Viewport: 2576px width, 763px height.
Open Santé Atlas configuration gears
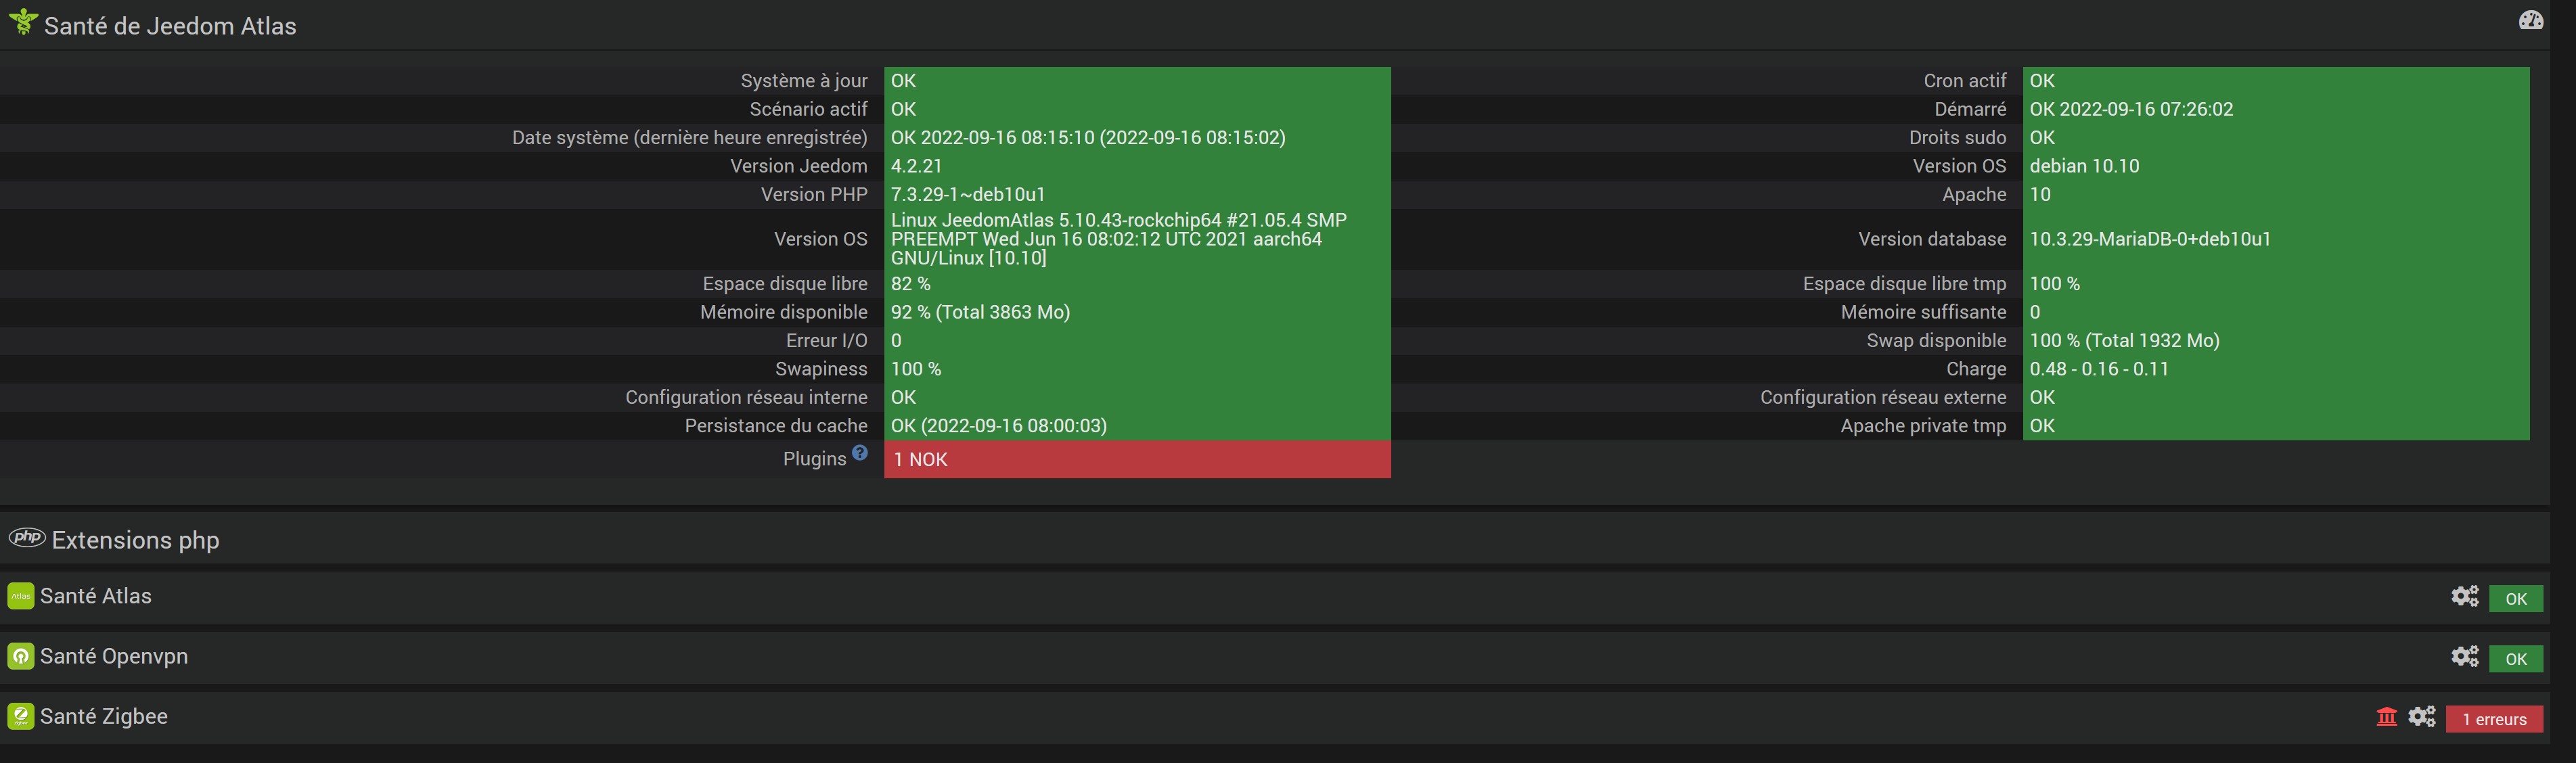[2464, 597]
